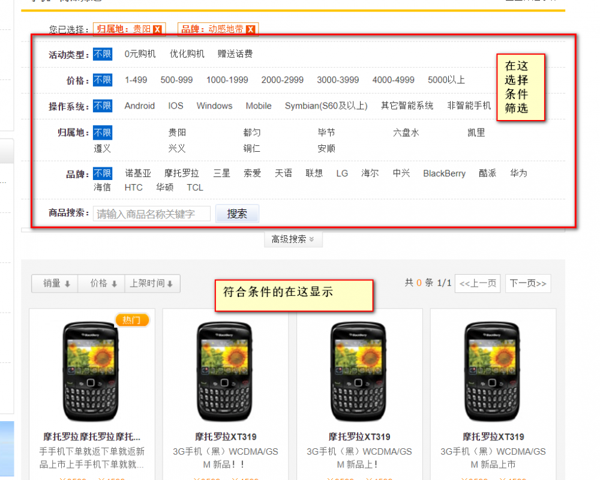Select 不限 for 价格
The height and width of the screenshot is (480, 600).
pos(103,80)
